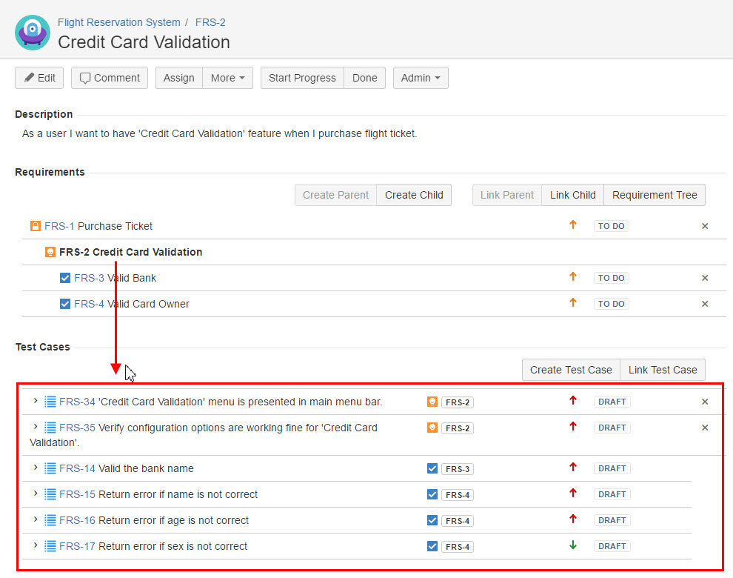Click the checkbox icon beside FRS-4 Valid Card Owner
This screenshot has width=733, height=578.
tap(65, 304)
